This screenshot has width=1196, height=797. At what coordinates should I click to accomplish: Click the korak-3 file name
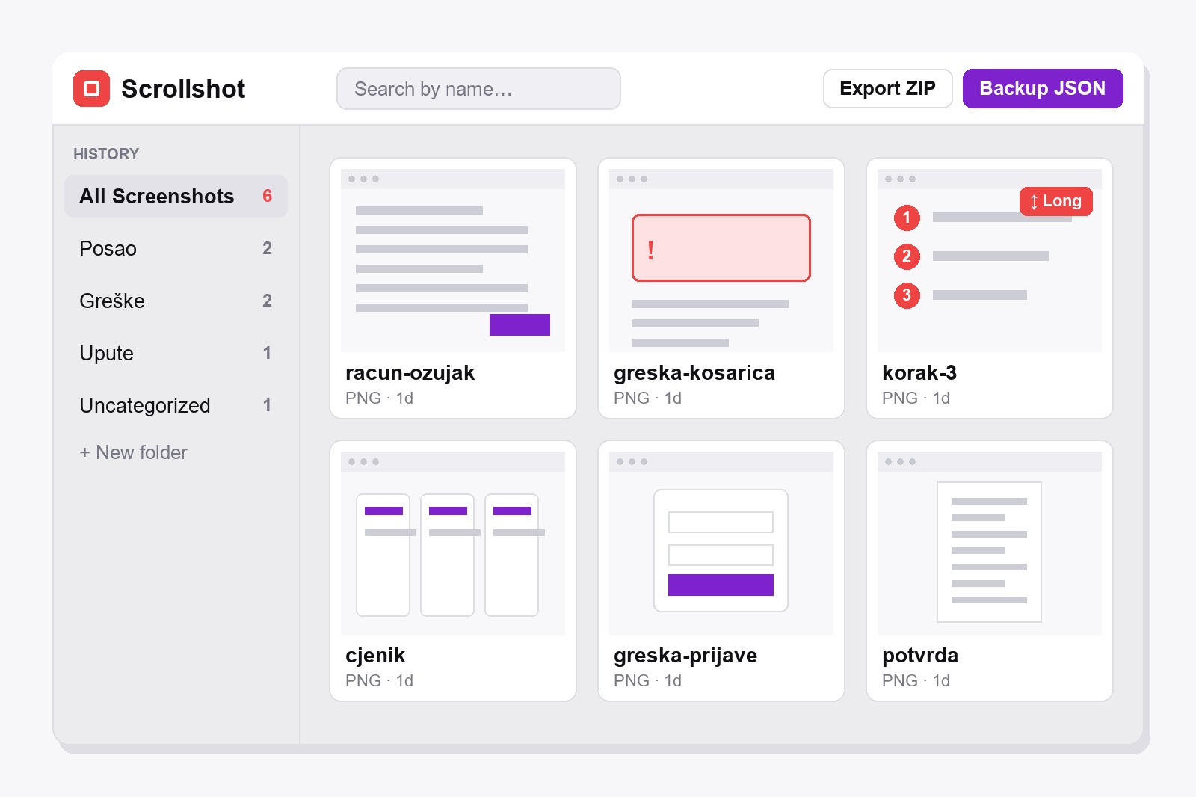pos(919,373)
